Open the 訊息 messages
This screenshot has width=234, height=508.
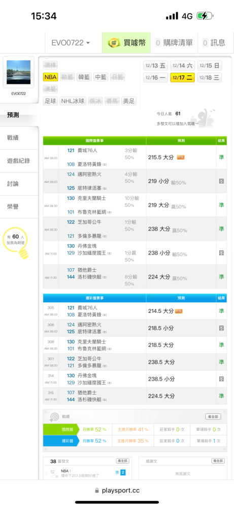tap(214, 43)
